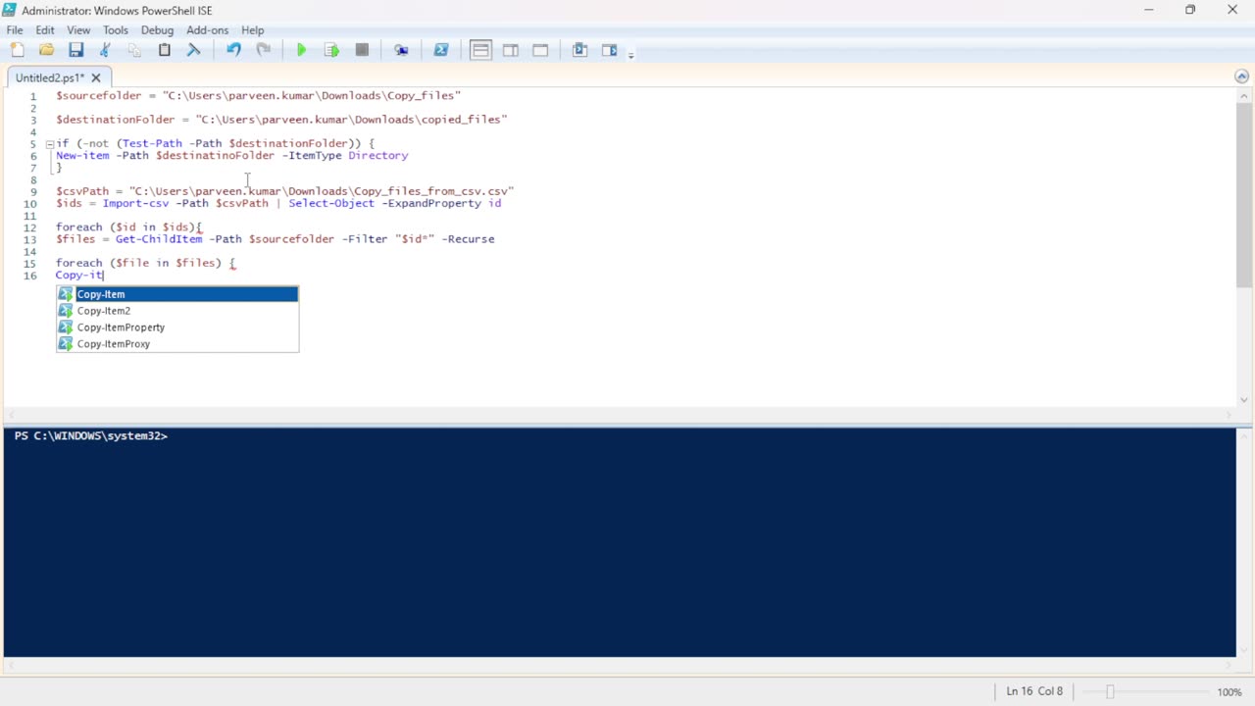Run the script with green play icon
This screenshot has height=706, width=1255.
pos(302,50)
